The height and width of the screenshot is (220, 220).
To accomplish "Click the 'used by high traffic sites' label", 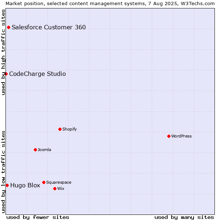I will pyautogui.click(x=3, y=52).
